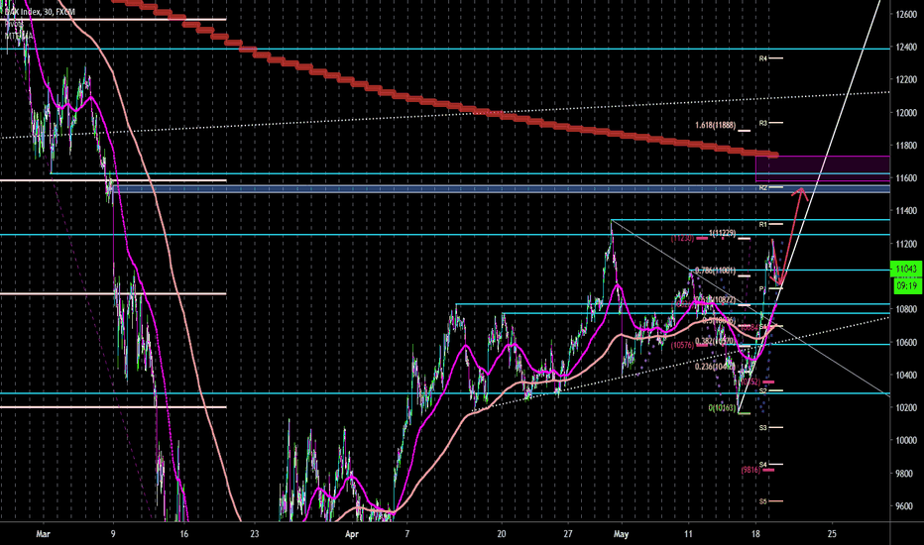The height and width of the screenshot is (545, 924).
Task: Click the red (9816) price marker label
Action: (x=751, y=470)
